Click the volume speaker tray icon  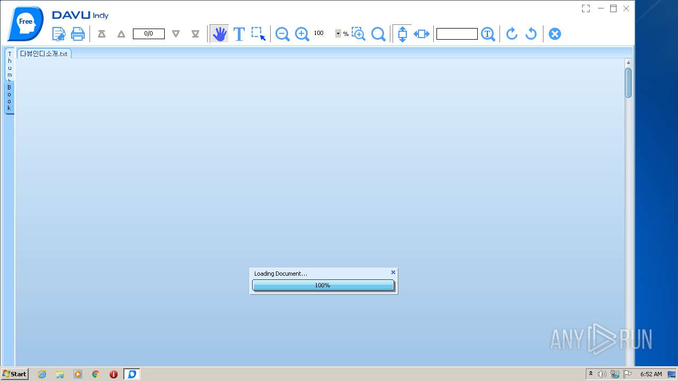[x=602, y=374]
